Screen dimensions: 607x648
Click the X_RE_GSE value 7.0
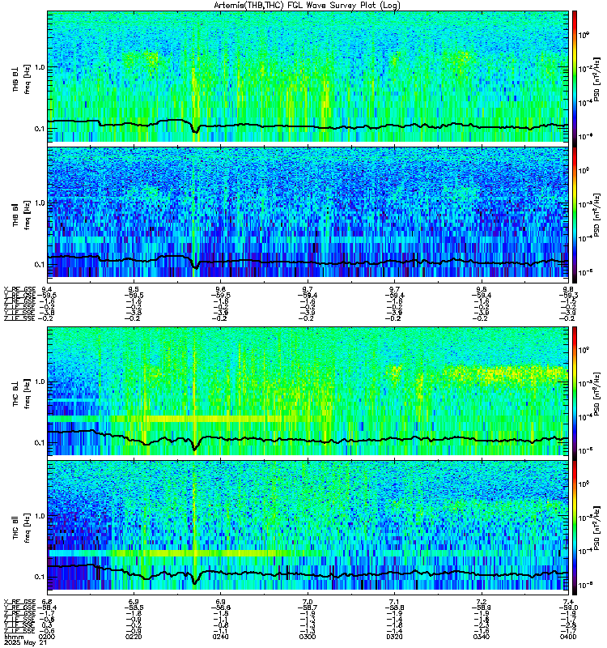pos(308,601)
